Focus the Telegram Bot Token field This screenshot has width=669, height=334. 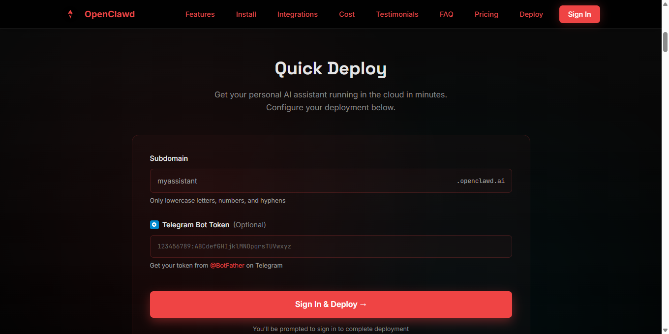[x=331, y=246]
